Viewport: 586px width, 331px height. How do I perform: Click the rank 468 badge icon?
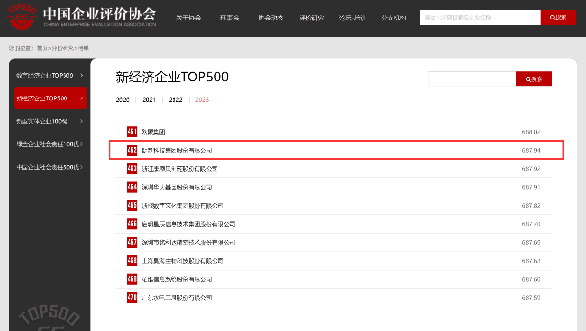coord(132,261)
